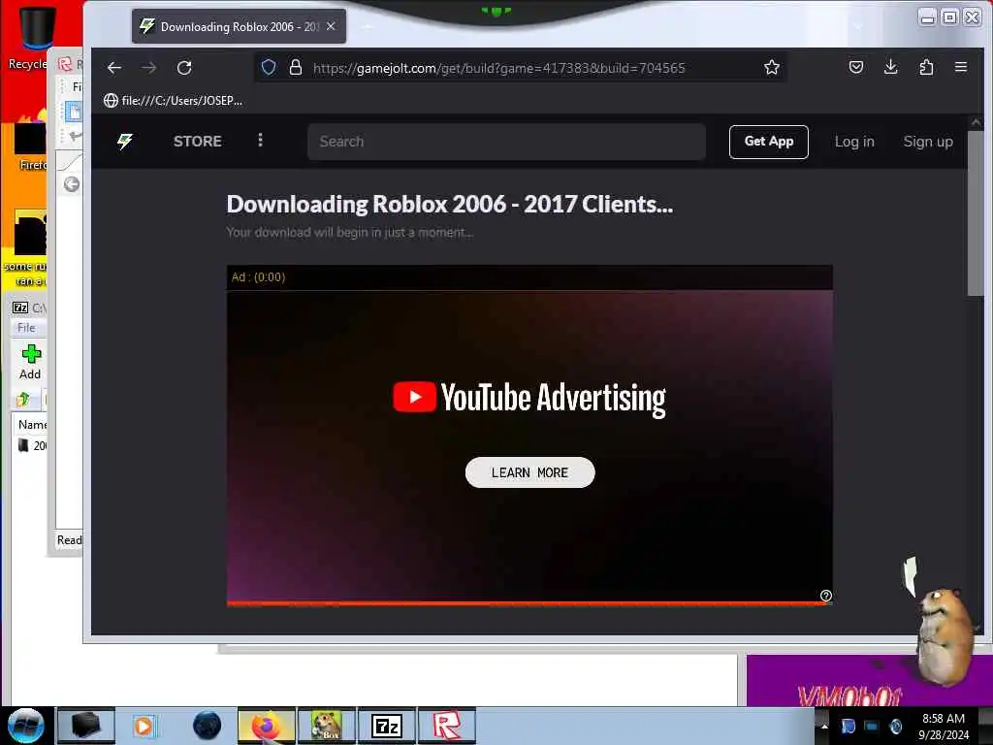Open the Firefox hamburger menu
Image resolution: width=993 pixels, height=745 pixels.
click(x=961, y=67)
